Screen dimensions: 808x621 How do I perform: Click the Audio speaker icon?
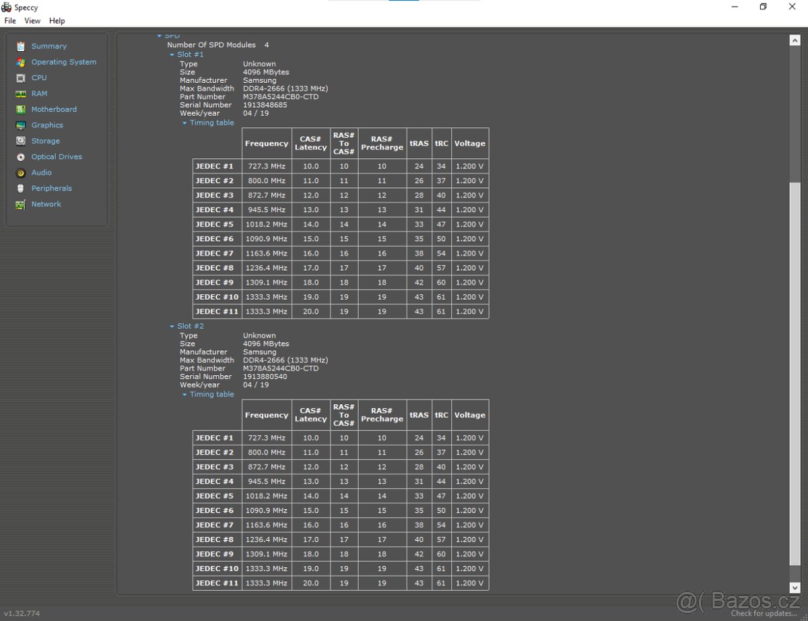pyautogui.click(x=20, y=172)
